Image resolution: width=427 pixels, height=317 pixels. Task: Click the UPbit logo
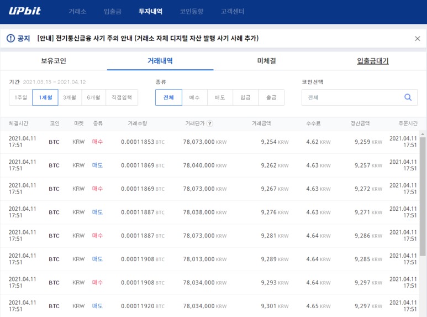(24, 11)
